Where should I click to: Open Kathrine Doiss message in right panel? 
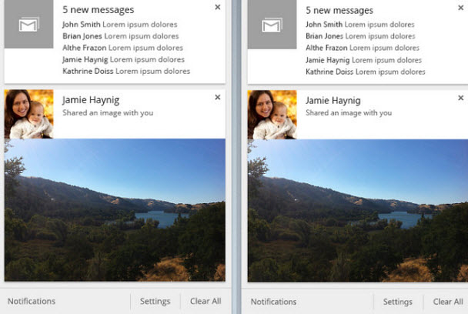[365, 72]
